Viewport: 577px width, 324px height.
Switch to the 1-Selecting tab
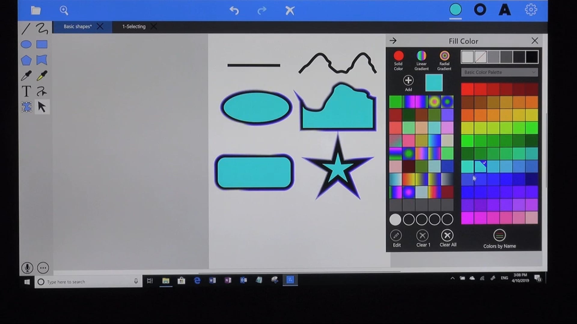click(x=133, y=26)
